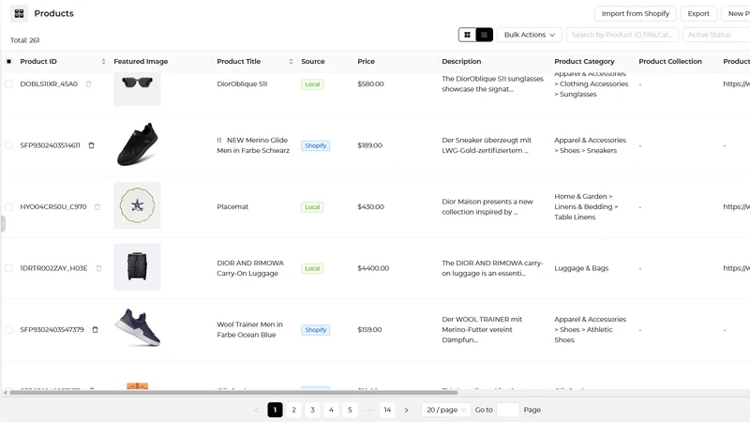This screenshot has width=750, height=422.
Task: Go to page 5
Action: (350, 410)
